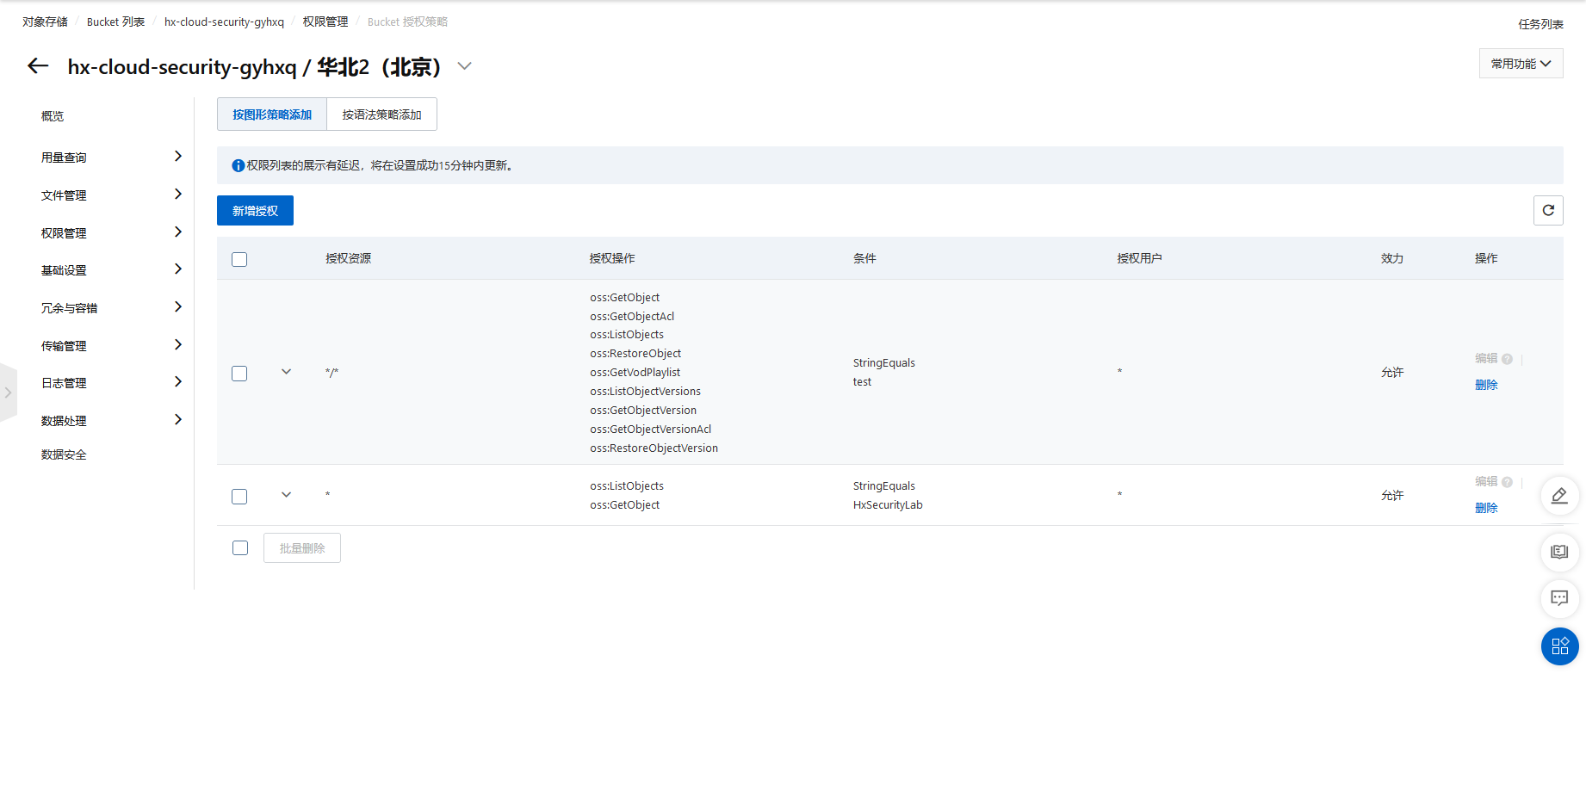Click 允许 in the HxSecurityLab row
Screen dimensions: 1586x785
tap(1392, 496)
